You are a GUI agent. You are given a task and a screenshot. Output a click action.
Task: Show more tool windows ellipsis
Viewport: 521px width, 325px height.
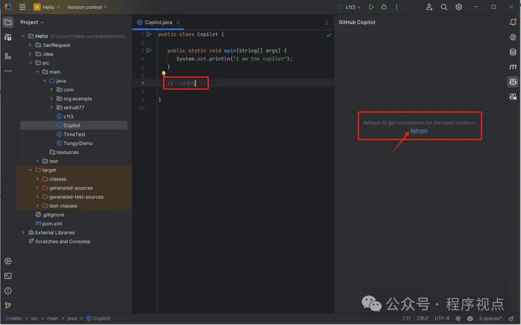[8, 71]
